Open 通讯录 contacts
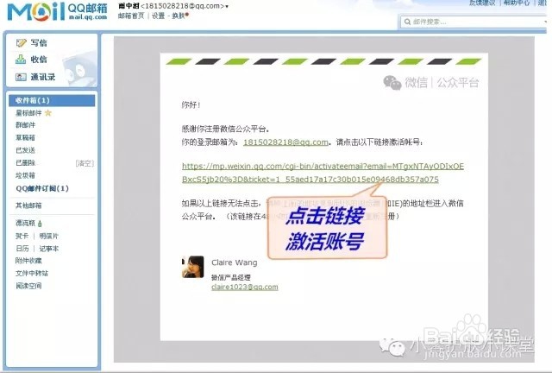Image resolution: width=552 pixels, height=373 pixels. 42,77
